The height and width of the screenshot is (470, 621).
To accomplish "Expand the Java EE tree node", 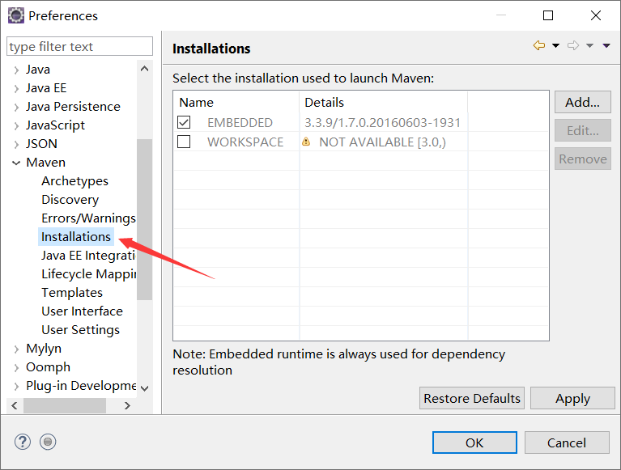I will 16,89.
